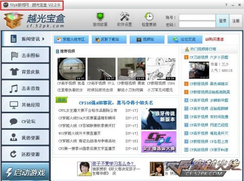The height and width of the screenshot is (181, 244).
Task: Open help question mark in title bar
Action: pyautogui.click(x=226, y=5)
